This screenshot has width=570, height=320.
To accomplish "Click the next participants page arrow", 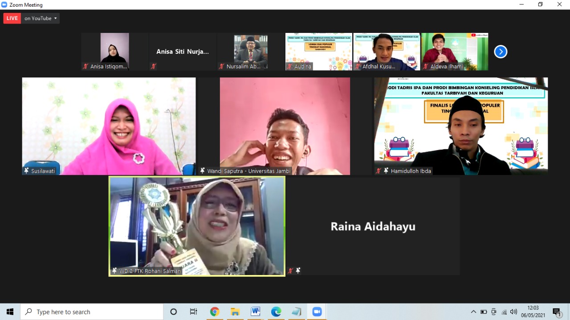I will [x=501, y=52].
